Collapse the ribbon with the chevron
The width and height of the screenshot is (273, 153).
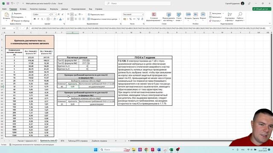(270, 23)
